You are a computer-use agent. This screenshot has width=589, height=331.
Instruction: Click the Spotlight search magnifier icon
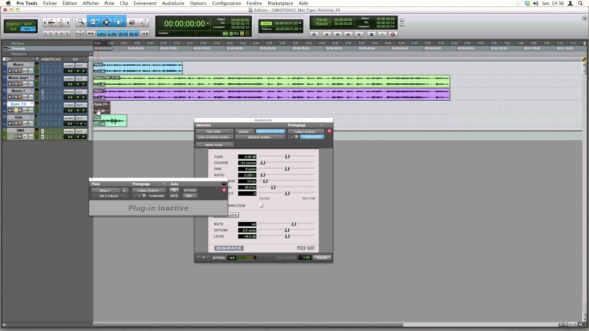(x=580, y=3)
